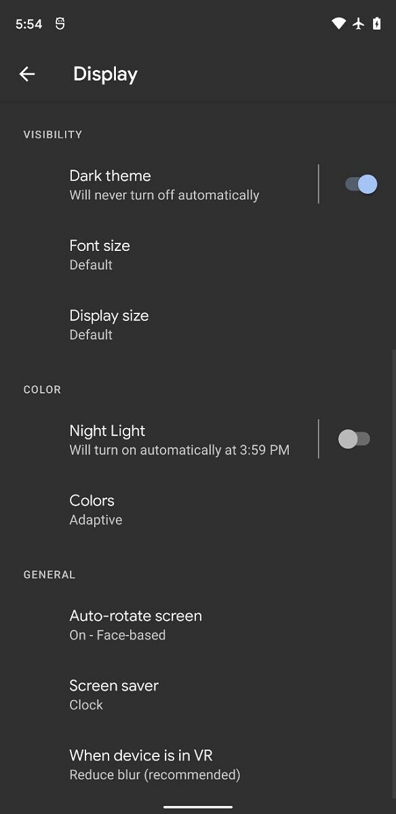The width and height of the screenshot is (396, 814).
Task: Turn off the Dark theme switch
Action: coord(361,184)
